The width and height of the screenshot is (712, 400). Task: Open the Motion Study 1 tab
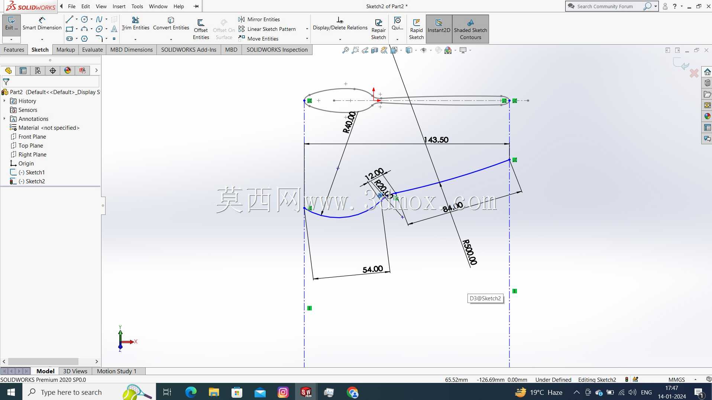tap(117, 371)
